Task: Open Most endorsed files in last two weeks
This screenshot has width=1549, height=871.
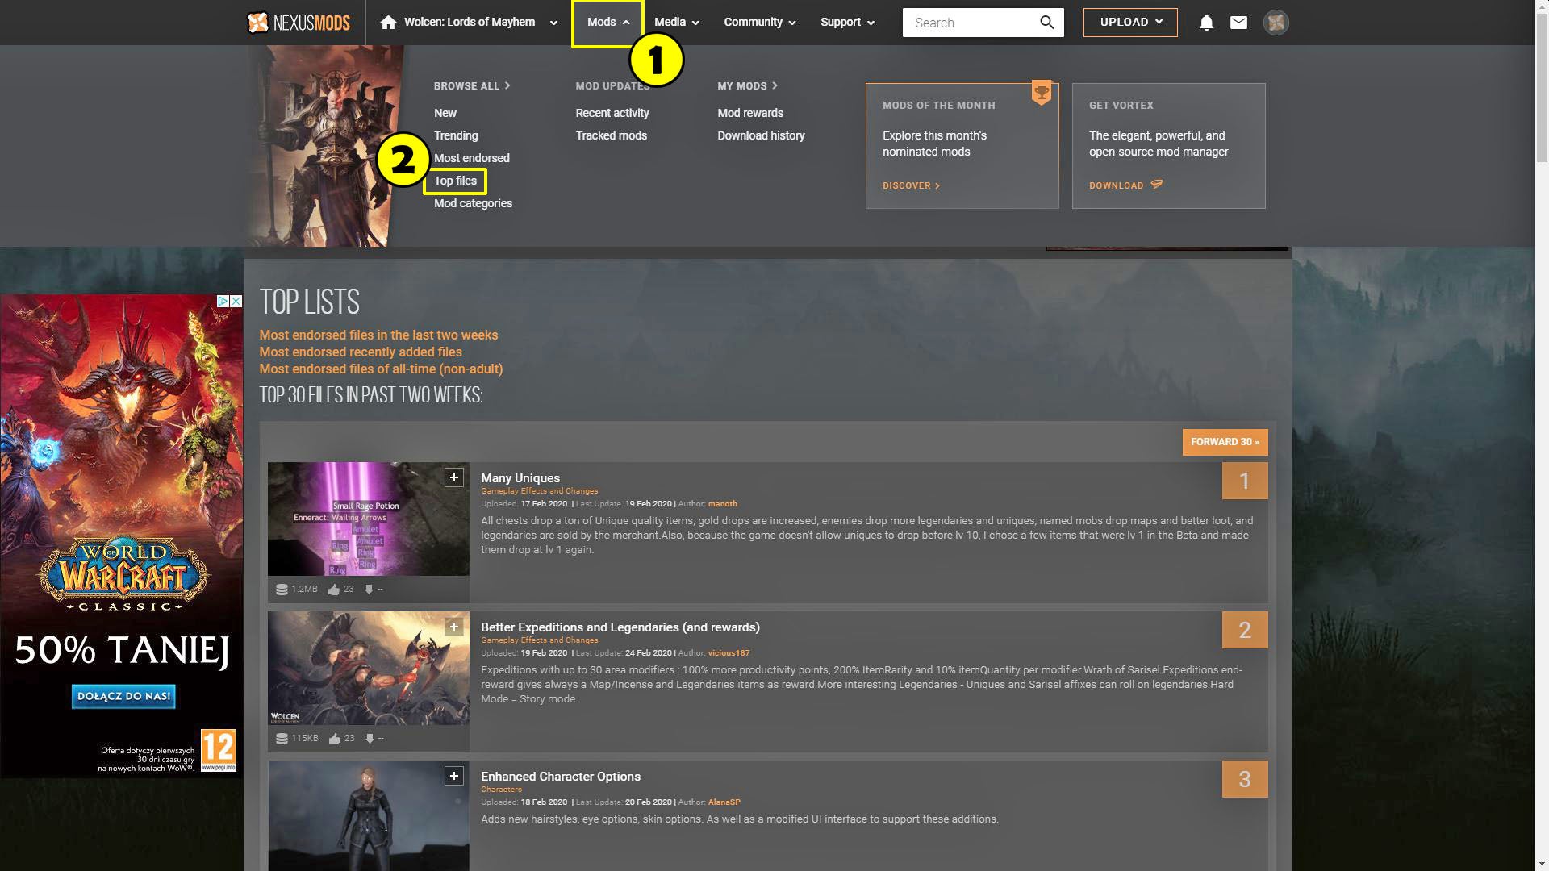Action: coord(378,335)
